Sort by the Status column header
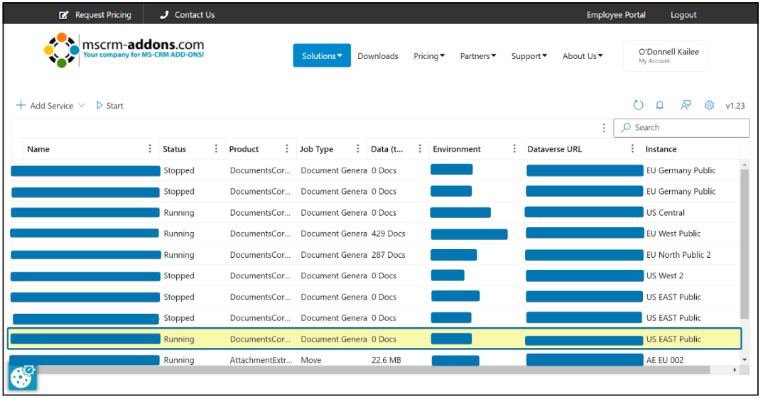 pos(174,149)
